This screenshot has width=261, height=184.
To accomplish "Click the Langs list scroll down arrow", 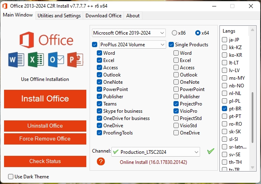I will pos(253,167).
